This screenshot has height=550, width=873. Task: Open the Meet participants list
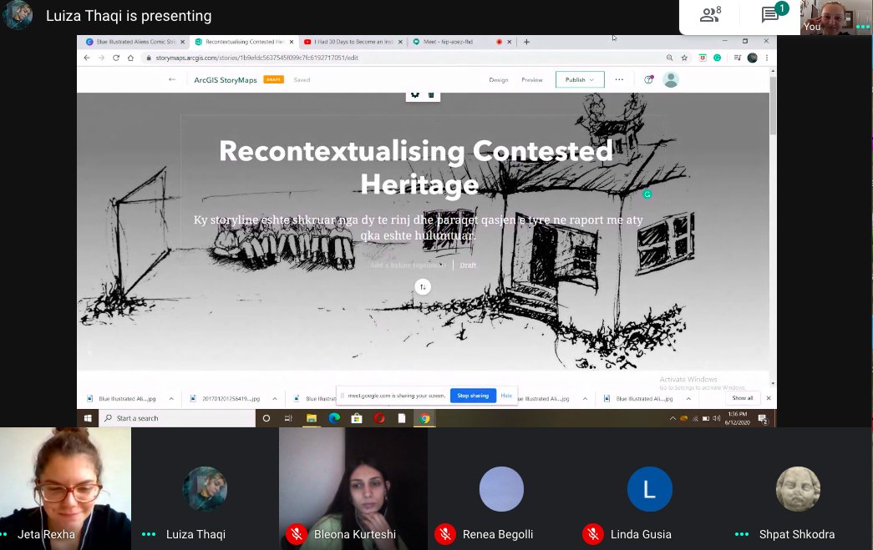pos(710,14)
